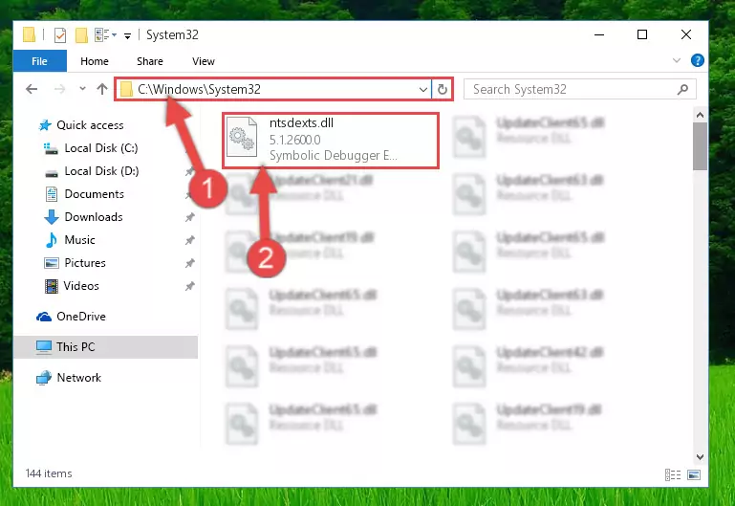Image resolution: width=735 pixels, height=506 pixels.
Task: Go back with the left arrow
Action: click(x=32, y=89)
